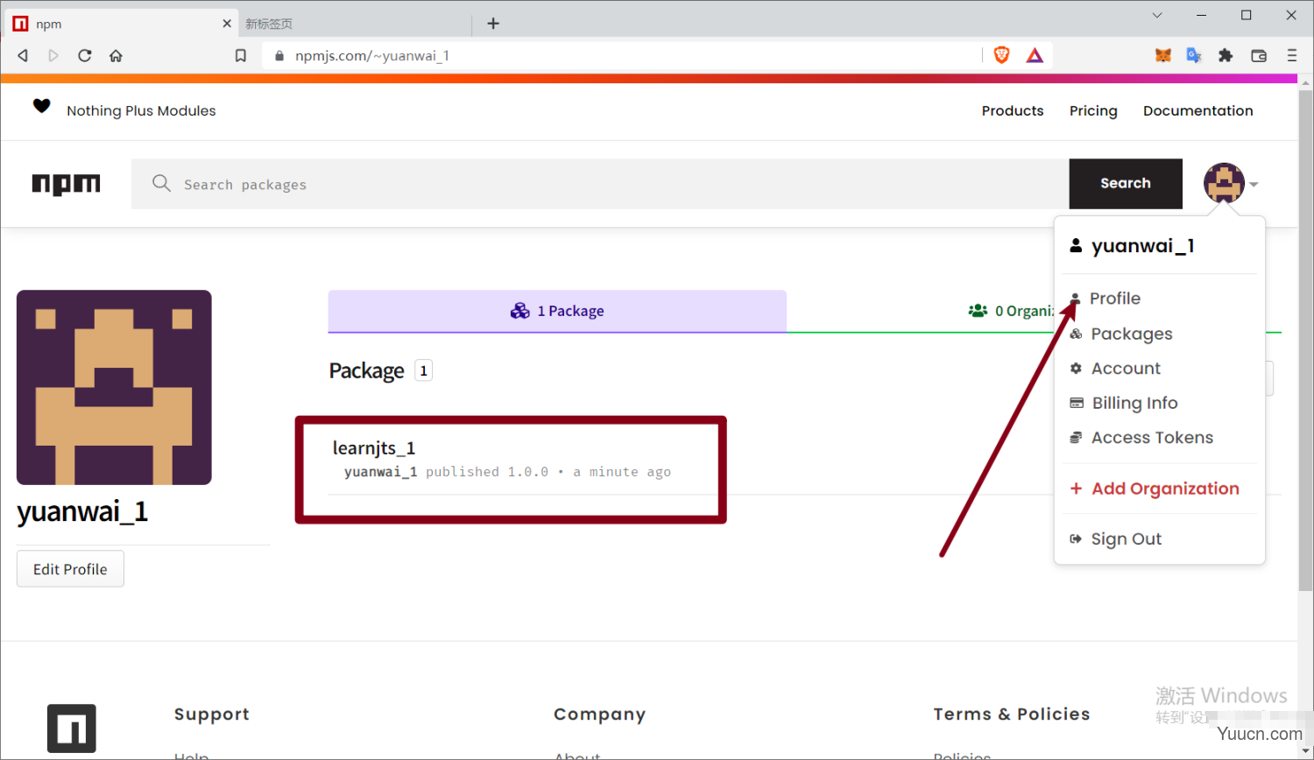
Task: Expand the avatar dropdown caret
Action: coord(1254,185)
